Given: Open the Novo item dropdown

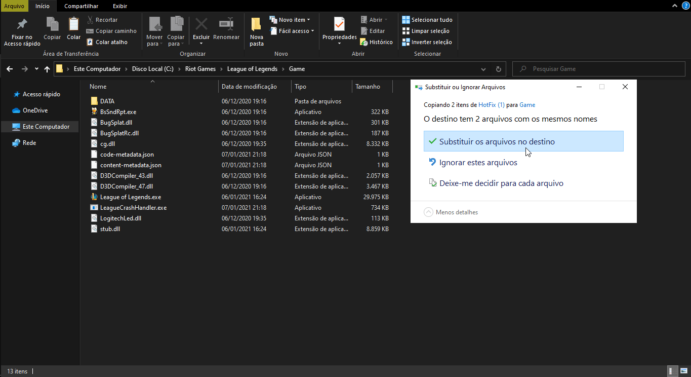Looking at the screenshot, I should click(290, 20).
